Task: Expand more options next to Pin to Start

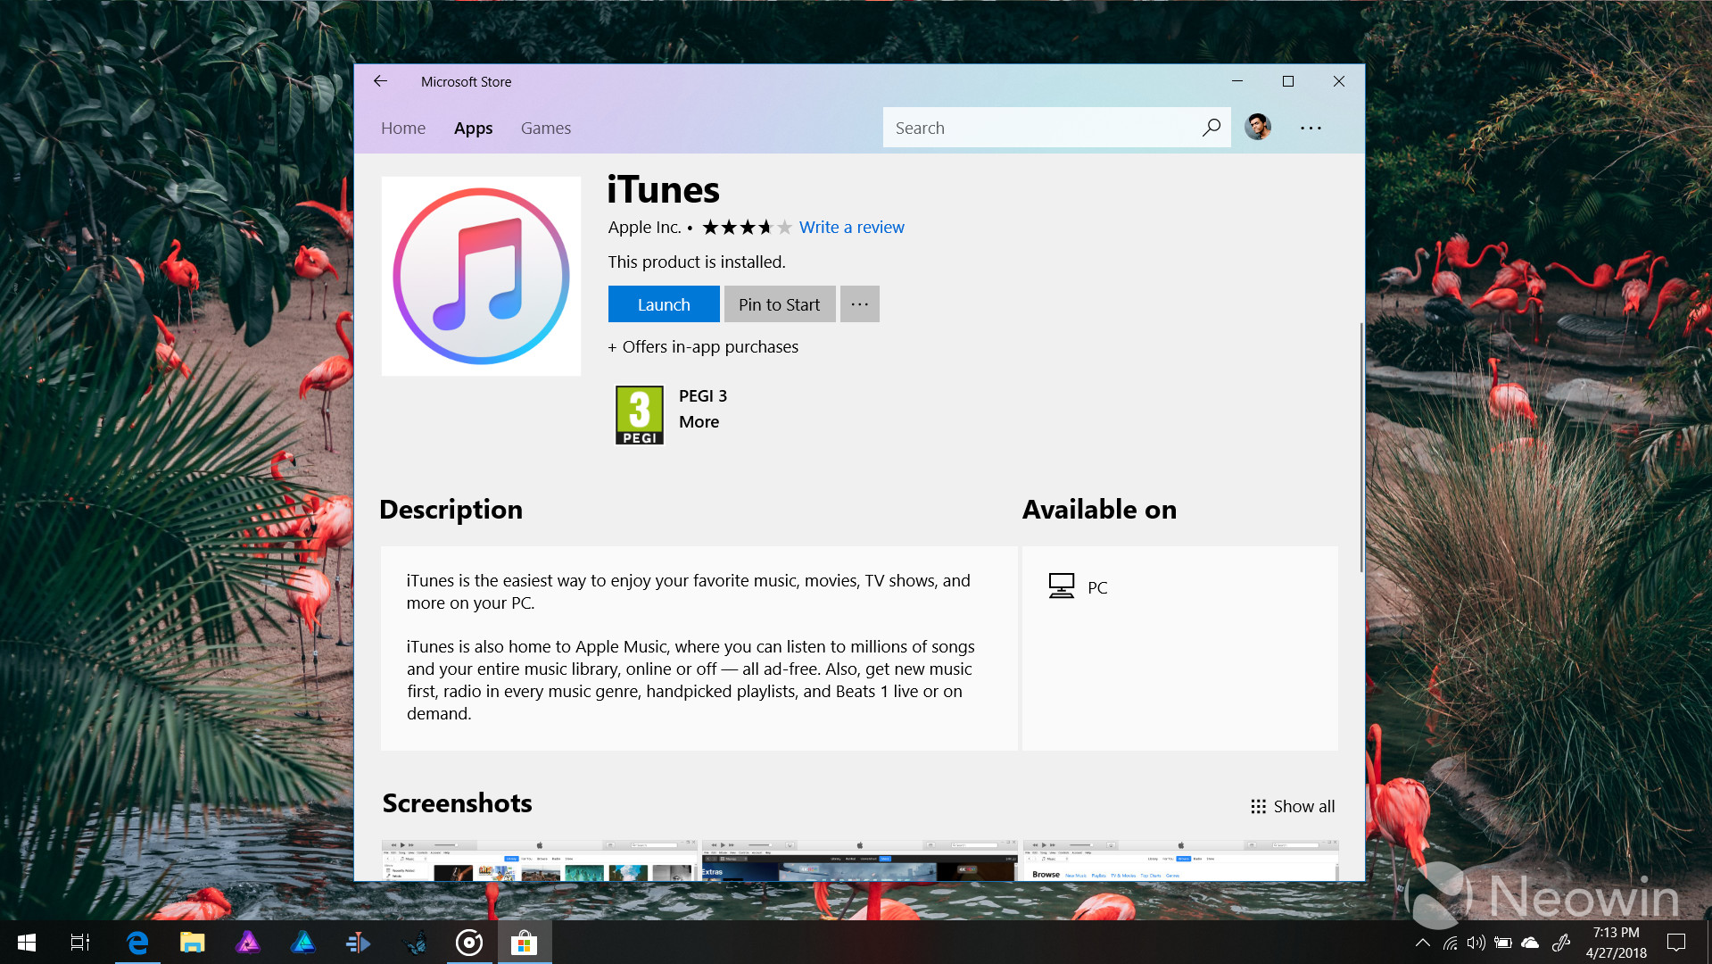Action: (x=859, y=304)
